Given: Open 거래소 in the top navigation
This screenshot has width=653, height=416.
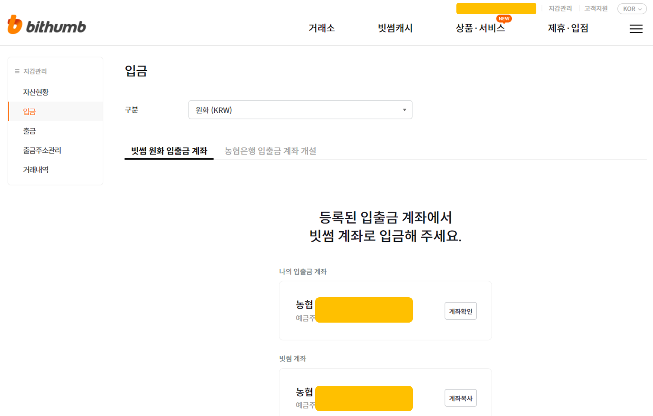Looking at the screenshot, I should click(322, 28).
